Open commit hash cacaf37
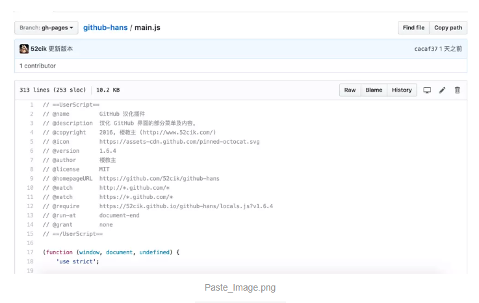 click(426, 49)
